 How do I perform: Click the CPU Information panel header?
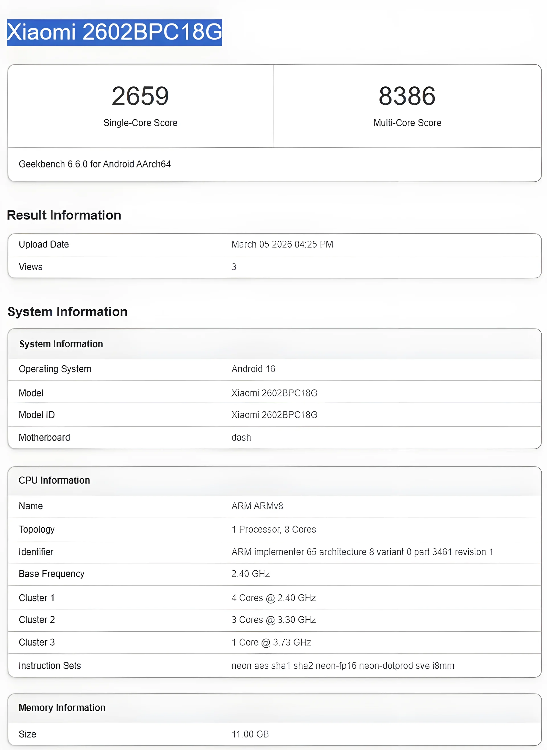coord(54,480)
